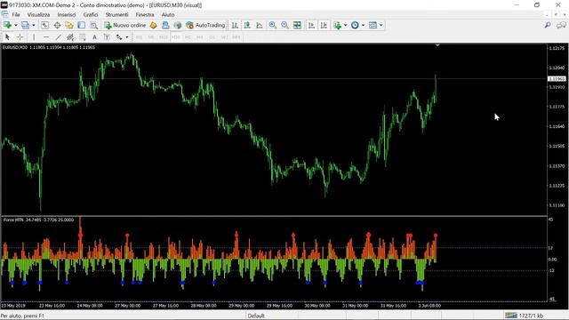The height and width of the screenshot is (320, 569).
Task: Click the Nuovo ordine button
Action: [x=124, y=25]
